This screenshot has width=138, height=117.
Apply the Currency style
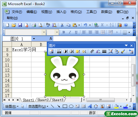pos(111,32)
